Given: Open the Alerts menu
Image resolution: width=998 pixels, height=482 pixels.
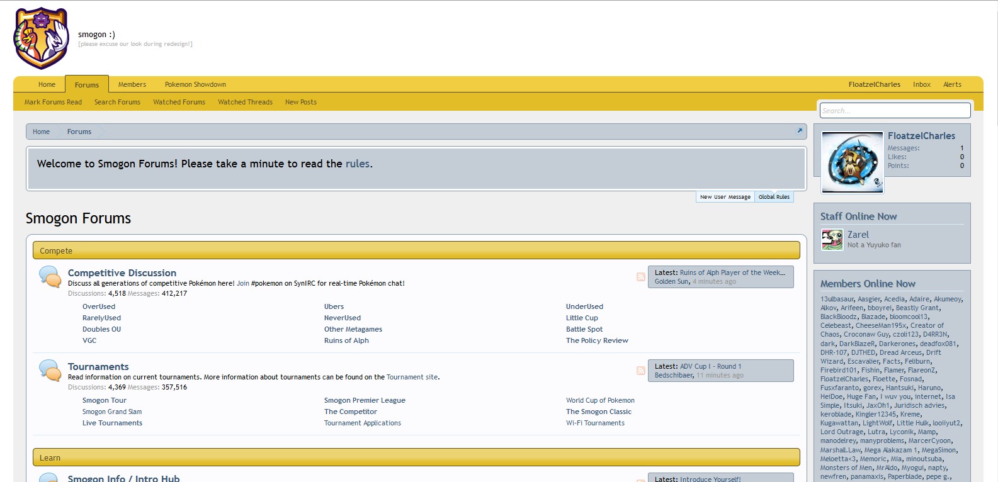Looking at the screenshot, I should click(951, 84).
